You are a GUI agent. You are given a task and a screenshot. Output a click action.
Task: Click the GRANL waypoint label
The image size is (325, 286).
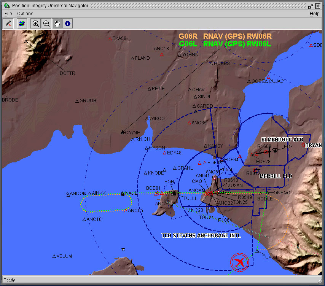(185, 168)
